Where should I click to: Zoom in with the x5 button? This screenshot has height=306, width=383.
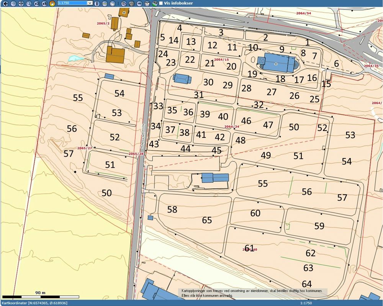pos(44,3)
